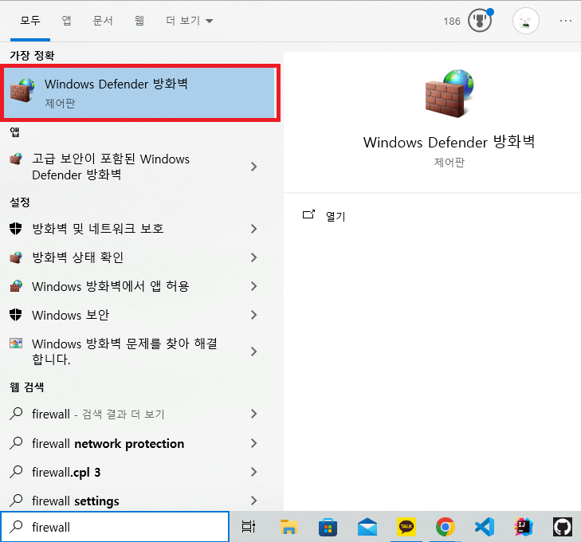Click the icon beside Windows 방화벽에서 앱 허용
The image size is (581, 542).
16,285
